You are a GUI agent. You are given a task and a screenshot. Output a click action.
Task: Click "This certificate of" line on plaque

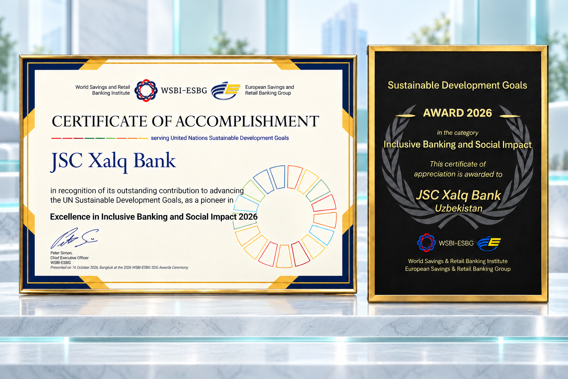[458, 164]
